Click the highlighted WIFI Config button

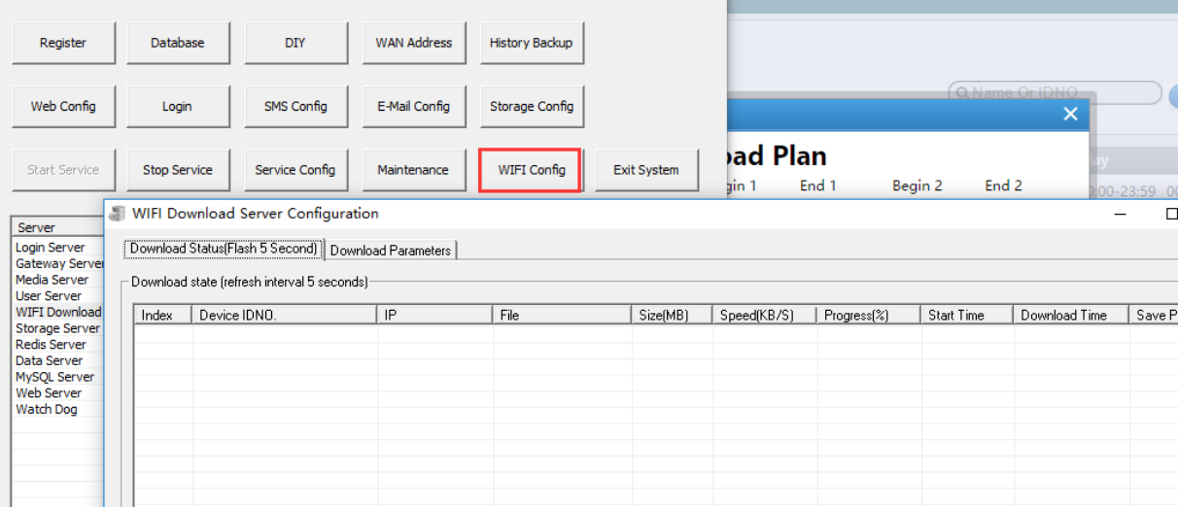click(x=531, y=170)
